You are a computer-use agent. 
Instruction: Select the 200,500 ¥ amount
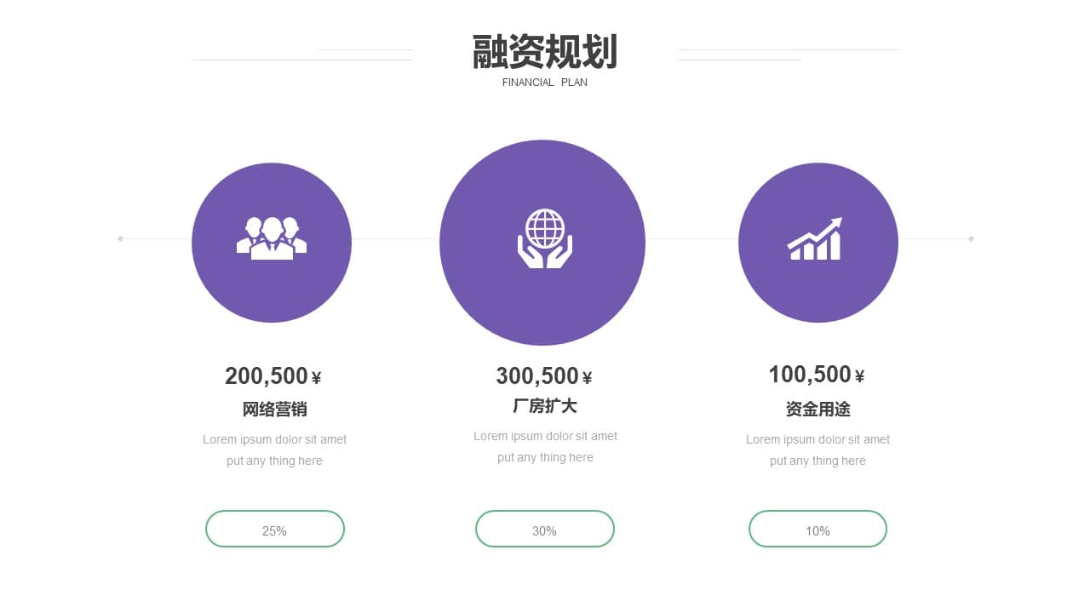click(x=273, y=376)
